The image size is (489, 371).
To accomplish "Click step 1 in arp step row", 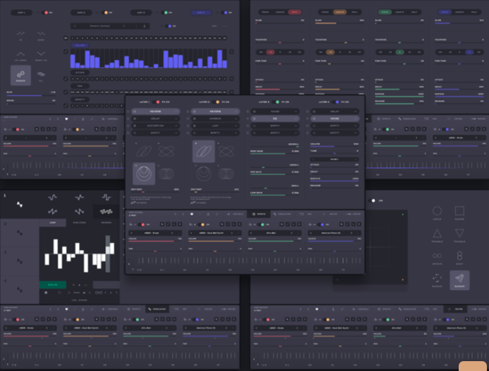I will tap(73, 38).
